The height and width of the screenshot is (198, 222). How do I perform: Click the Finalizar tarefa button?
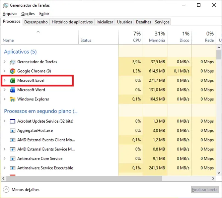205,190
